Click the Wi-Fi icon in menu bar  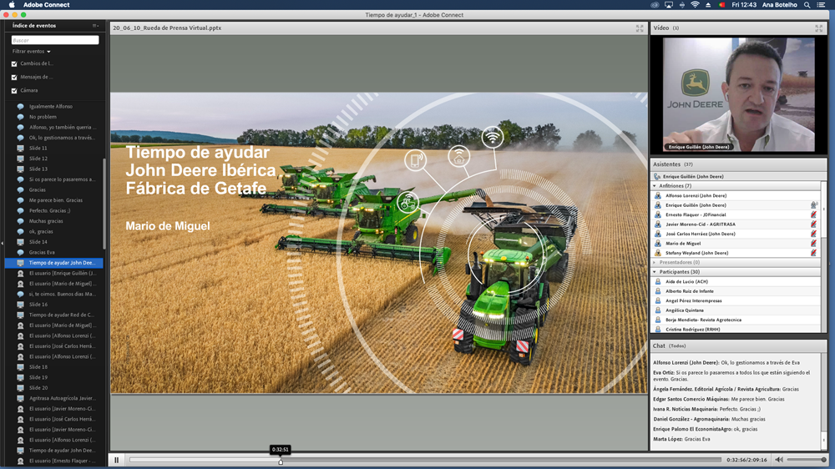[x=695, y=5]
